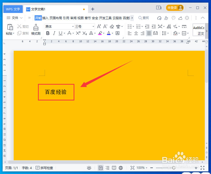Toggle the spell check checkbox

tap(37, 168)
